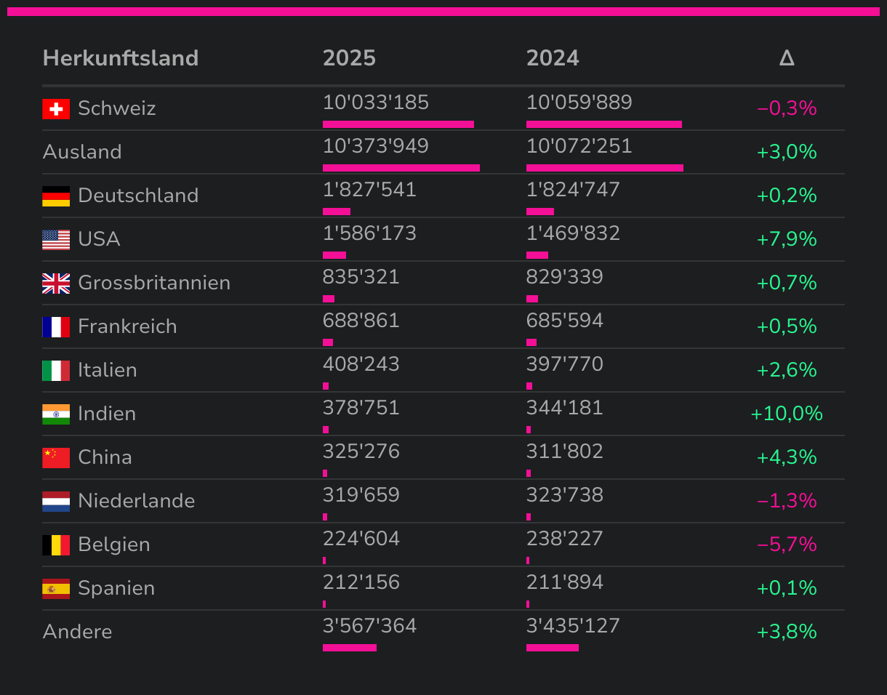Click the Italian flag icon
This screenshot has height=695, width=887.
[56, 371]
